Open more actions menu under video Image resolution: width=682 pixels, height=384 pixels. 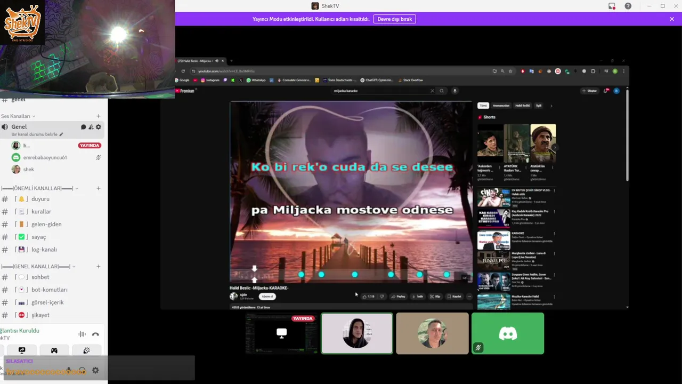469,297
